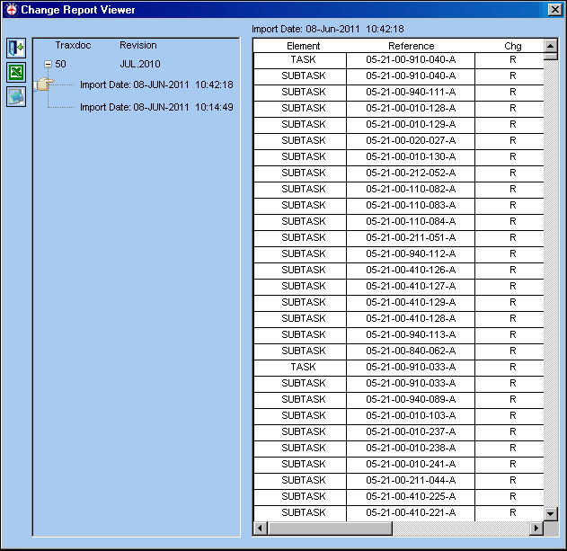The image size is (567, 551).
Task: Select reference 05-21-00-110-084-A
Action: (411, 221)
